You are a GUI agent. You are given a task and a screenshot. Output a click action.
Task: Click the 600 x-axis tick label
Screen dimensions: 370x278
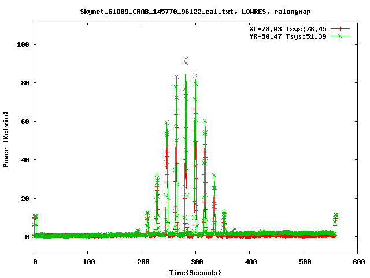click(357, 262)
